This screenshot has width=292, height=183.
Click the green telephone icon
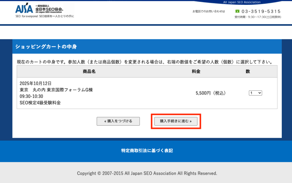[x=237, y=11]
